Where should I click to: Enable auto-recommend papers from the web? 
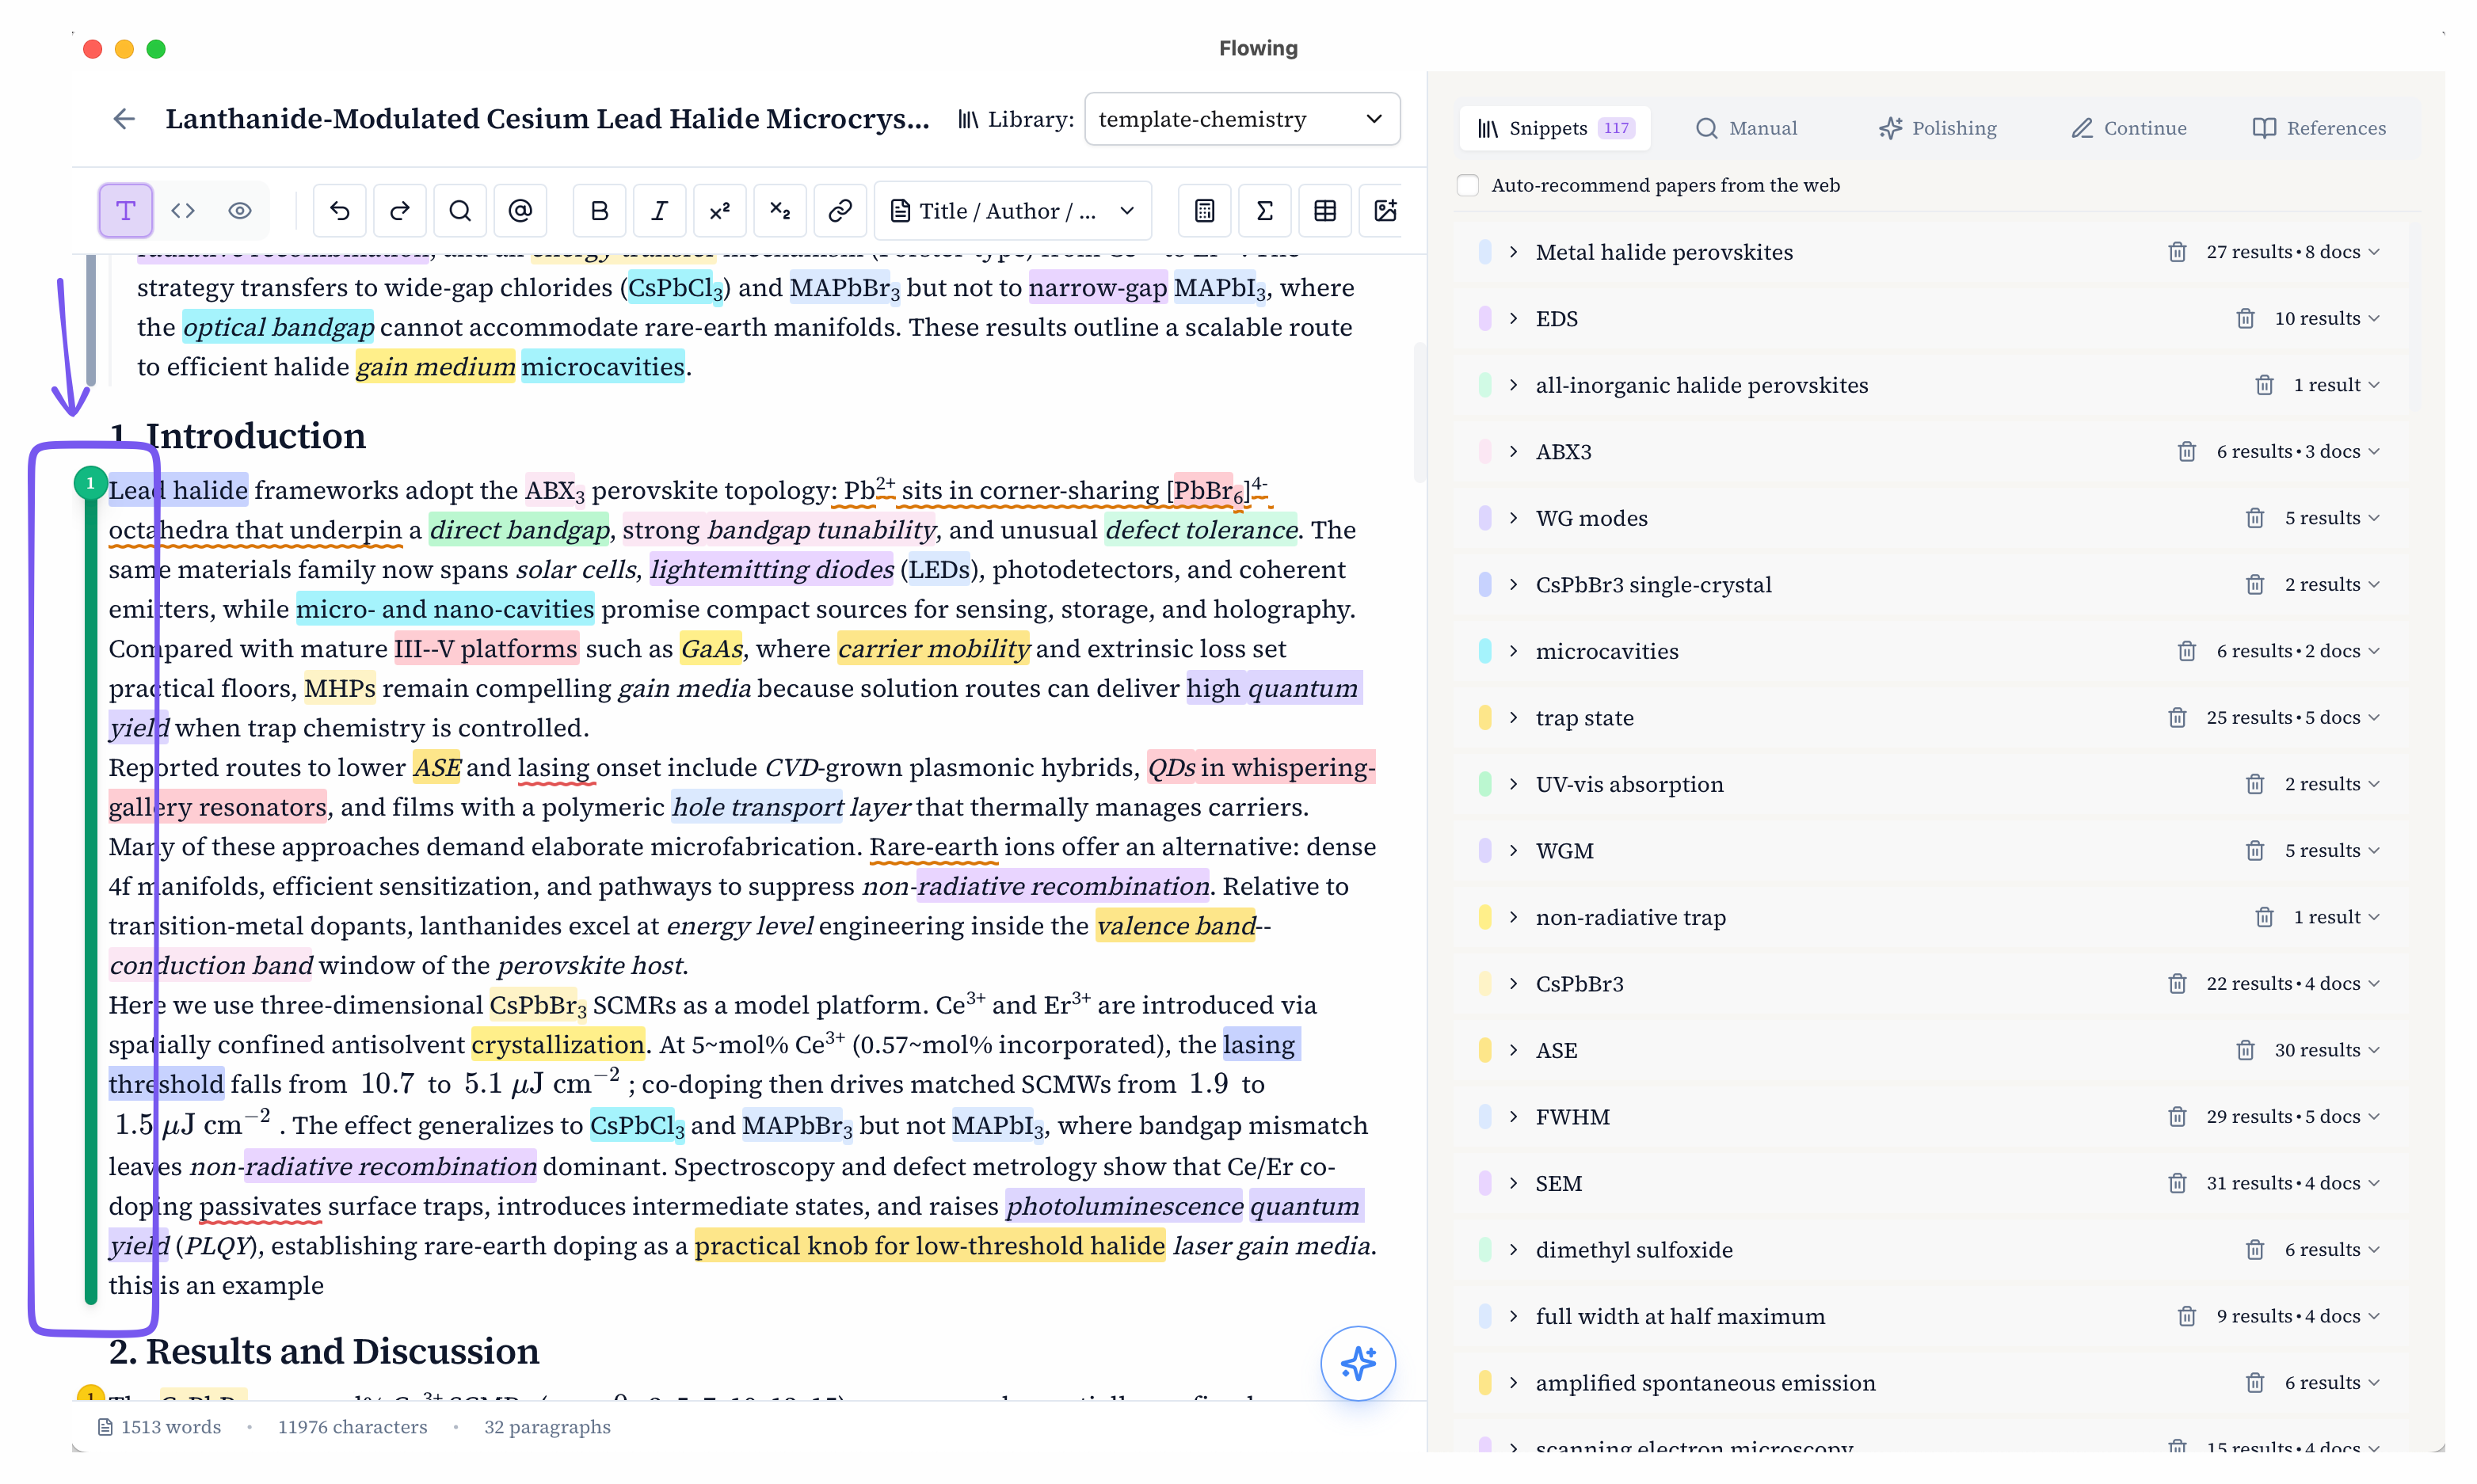[x=1468, y=185]
